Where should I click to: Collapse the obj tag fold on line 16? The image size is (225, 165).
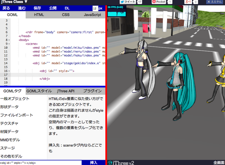click(x=9, y=71)
